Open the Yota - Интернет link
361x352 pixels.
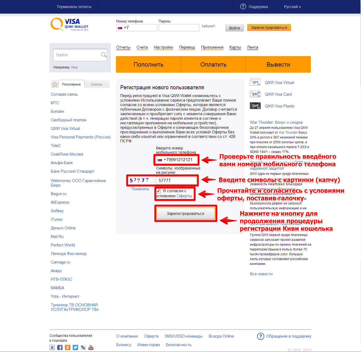coord(65,296)
